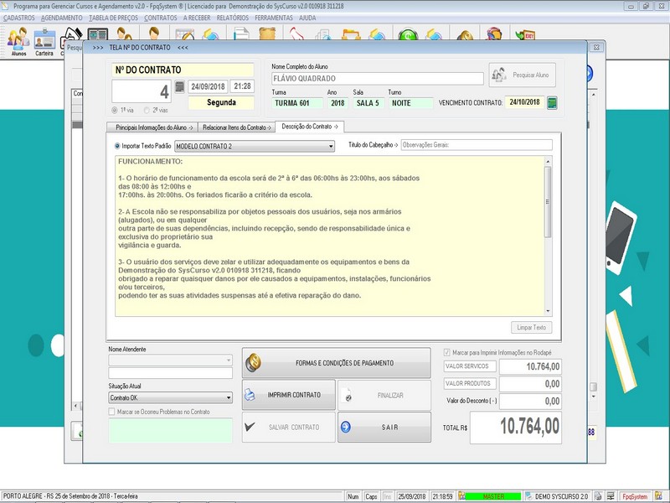The height and width of the screenshot is (503, 670).
Task: Click the FINALIZAR button
Action: coord(384,395)
